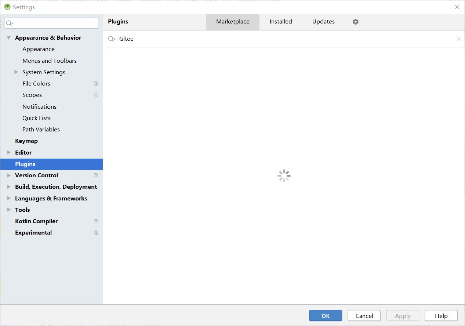
Task: Open the plugins settings gear menu
Action: coord(355,22)
